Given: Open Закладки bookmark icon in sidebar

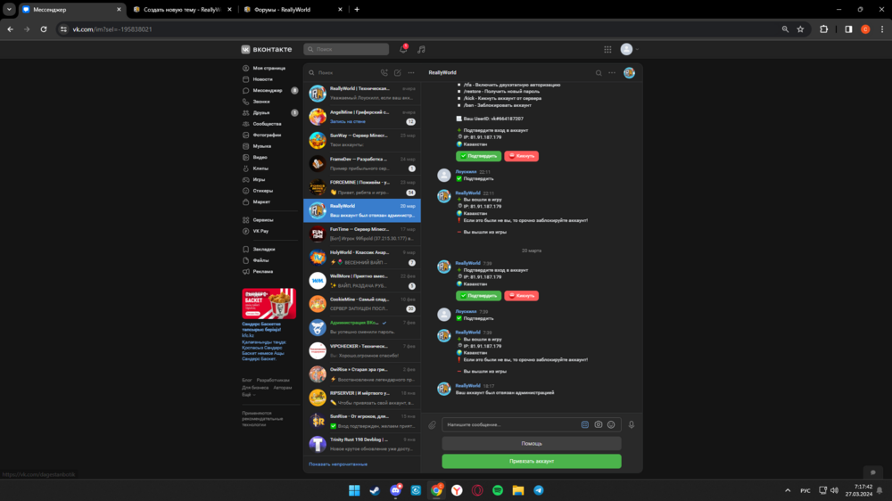Looking at the screenshot, I should pyautogui.click(x=246, y=249).
